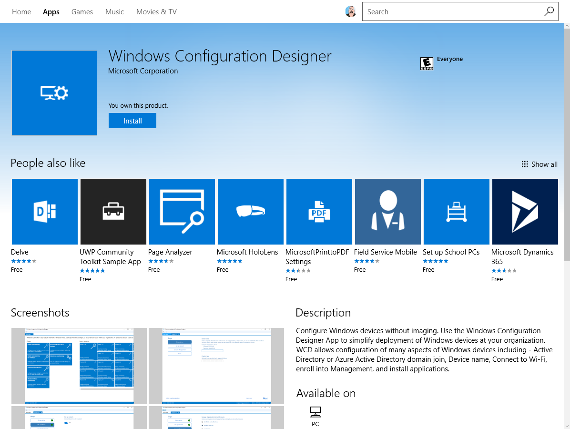Open the bottom-left partially visible screenshot
Viewport: 570px width, 429px height.
pyautogui.click(x=79, y=418)
